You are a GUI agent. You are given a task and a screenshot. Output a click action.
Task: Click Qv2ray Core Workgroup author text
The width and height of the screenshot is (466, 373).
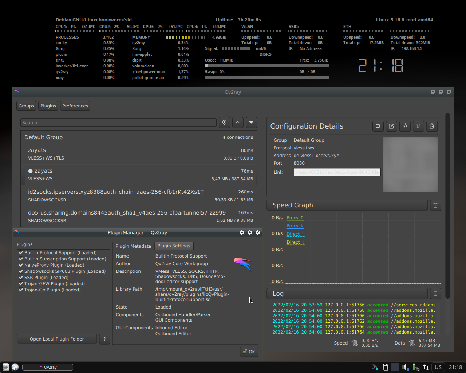181,264
